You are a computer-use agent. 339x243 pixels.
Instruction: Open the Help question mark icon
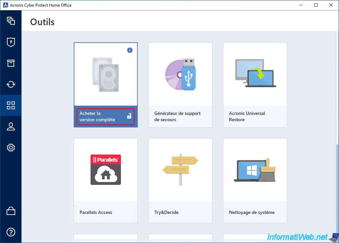[11, 232]
